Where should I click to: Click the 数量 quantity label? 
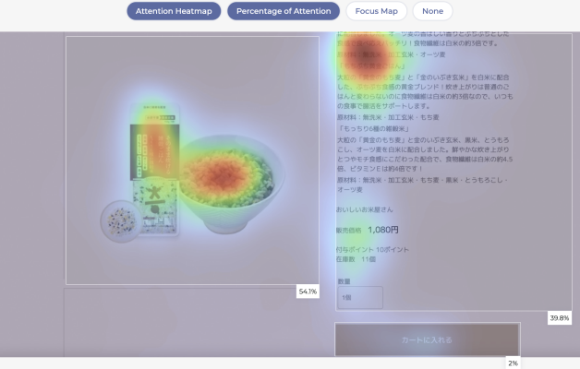click(344, 280)
